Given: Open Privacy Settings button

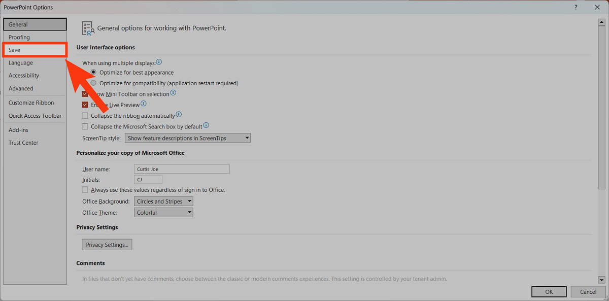Looking at the screenshot, I should [107, 245].
